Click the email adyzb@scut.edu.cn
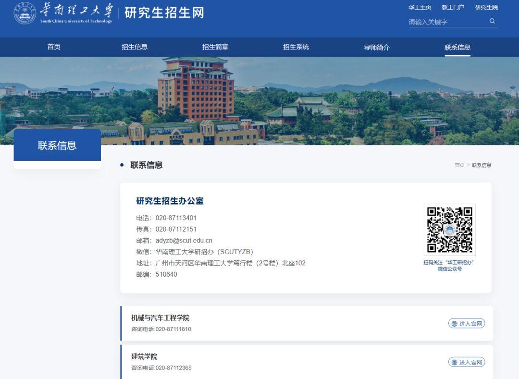 click(184, 241)
